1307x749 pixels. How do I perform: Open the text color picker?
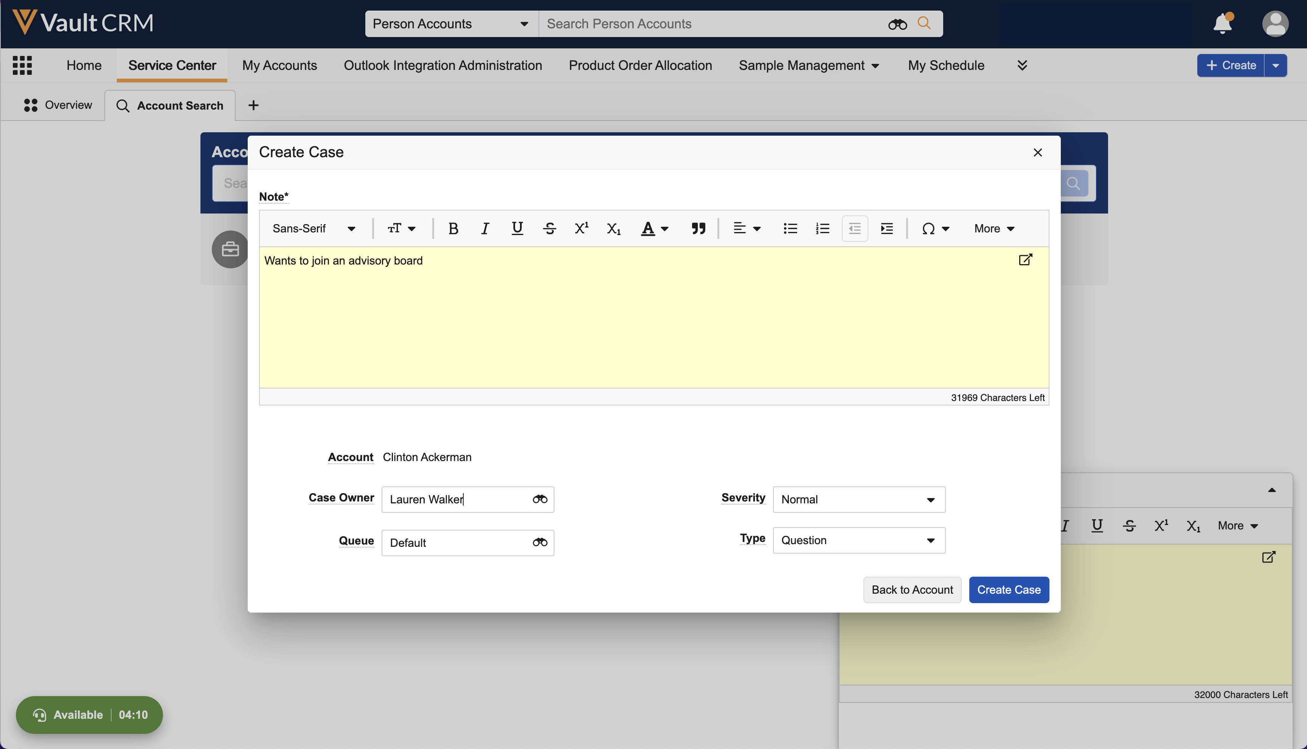(x=654, y=228)
